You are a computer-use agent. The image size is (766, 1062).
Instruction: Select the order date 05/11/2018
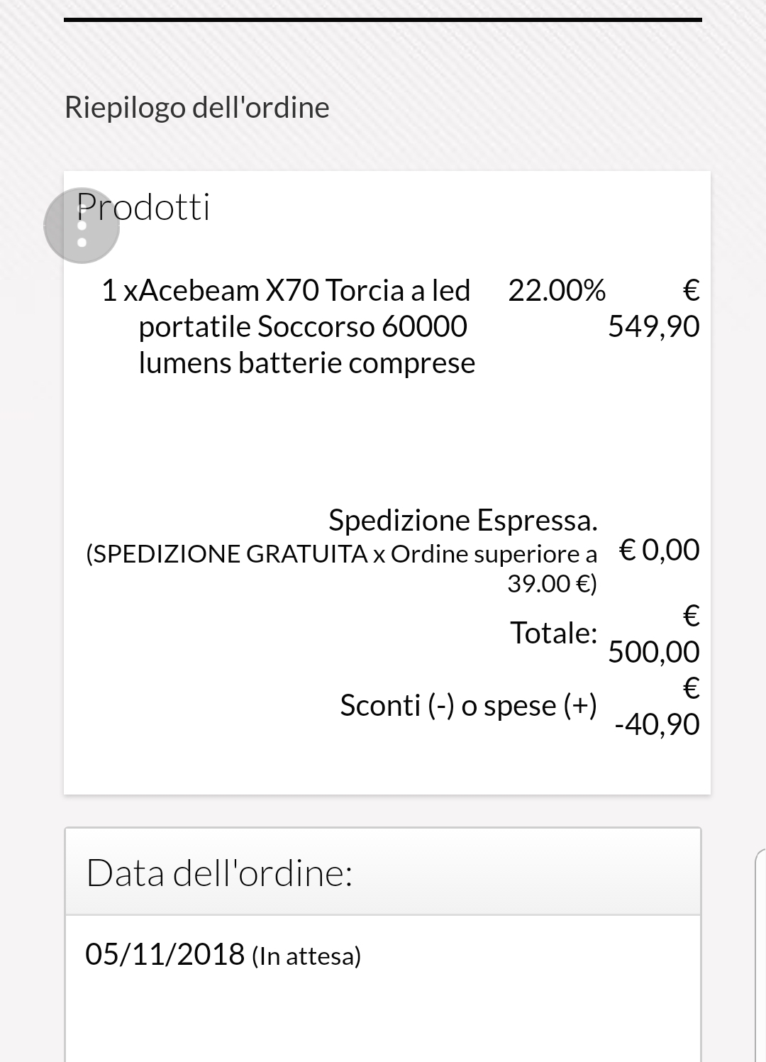165,955
